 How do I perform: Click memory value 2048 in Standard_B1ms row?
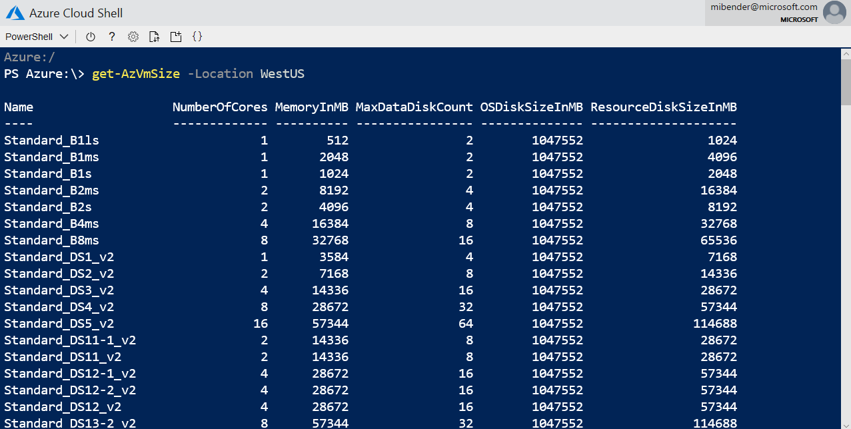334,157
